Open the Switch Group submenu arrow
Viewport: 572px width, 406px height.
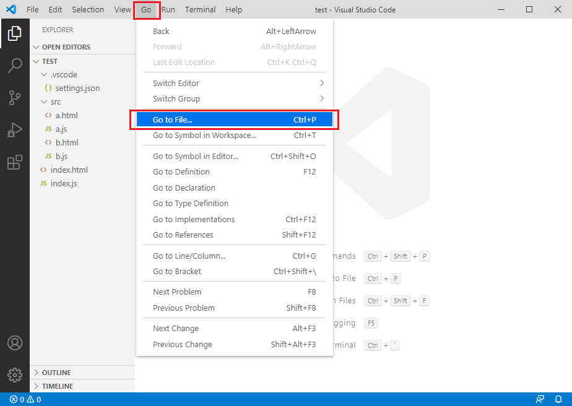click(x=322, y=98)
